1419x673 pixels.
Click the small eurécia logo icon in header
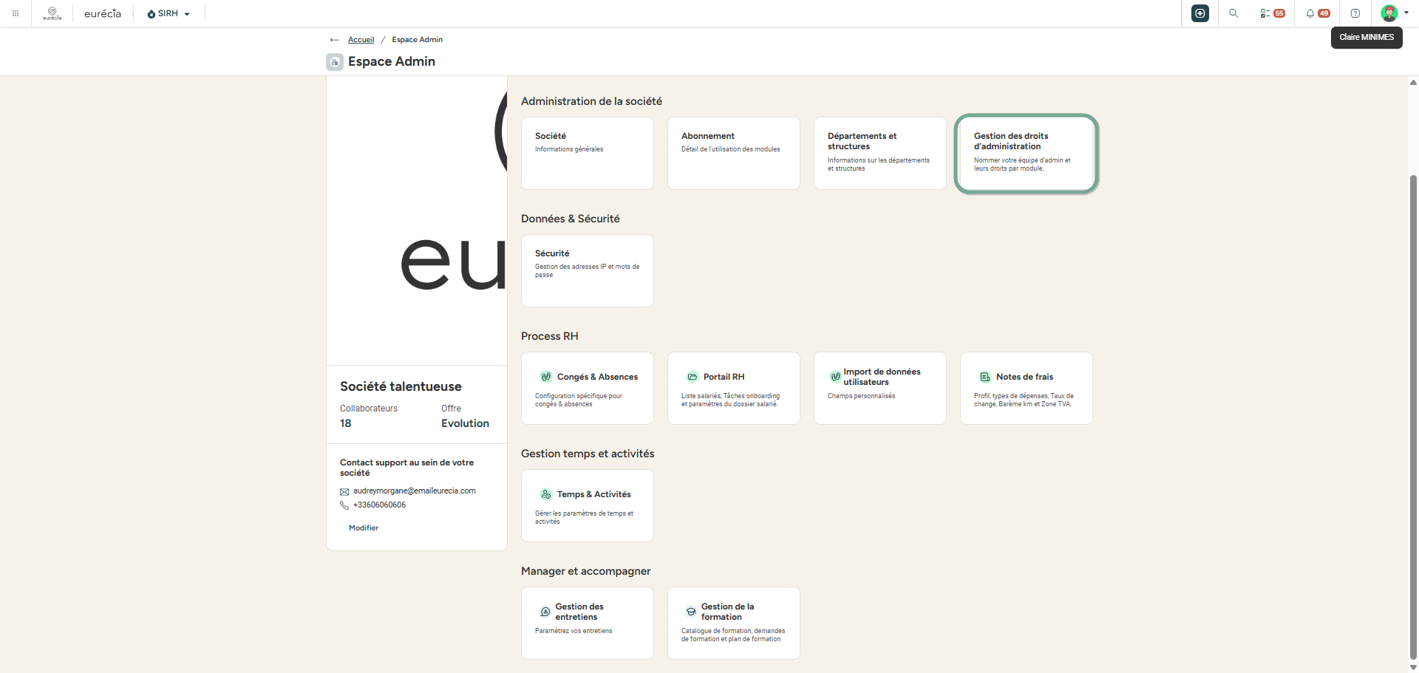(52, 13)
